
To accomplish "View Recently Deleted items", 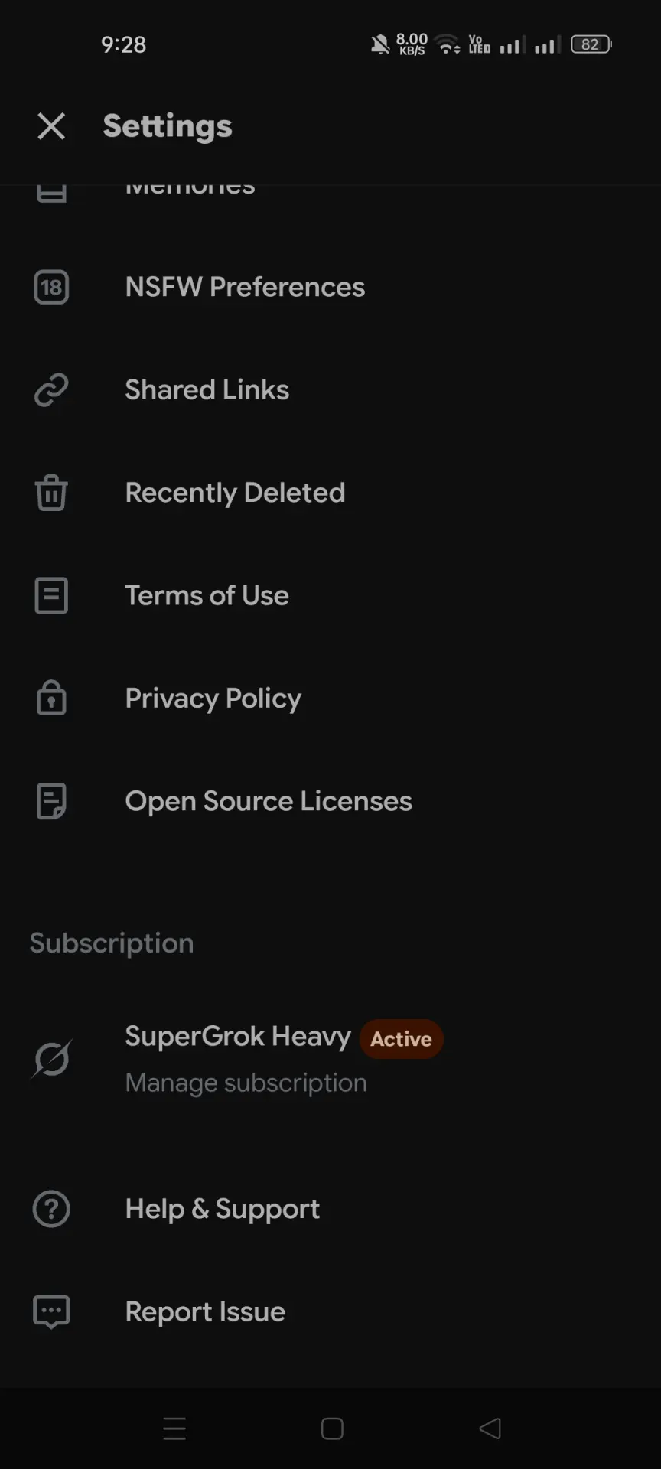I will click(x=330, y=493).
